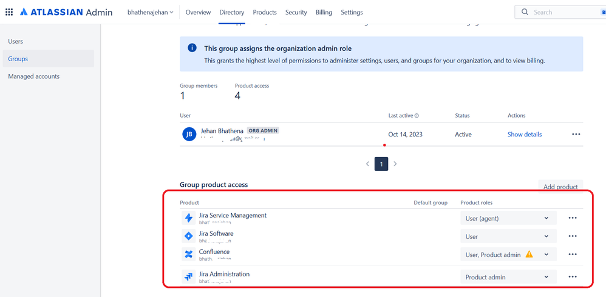Click the JB user avatar
This screenshot has width=606, height=297.
pyautogui.click(x=189, y=134)
